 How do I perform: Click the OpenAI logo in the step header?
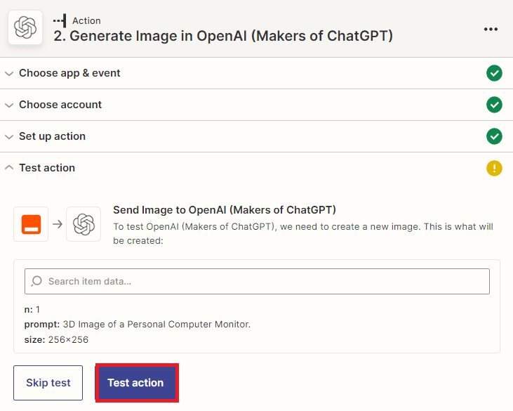pos(25,29)
